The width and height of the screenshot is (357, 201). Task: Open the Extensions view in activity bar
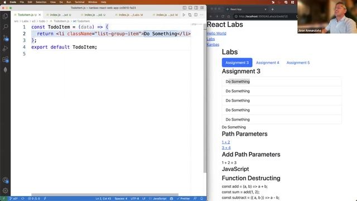point(5,59)
